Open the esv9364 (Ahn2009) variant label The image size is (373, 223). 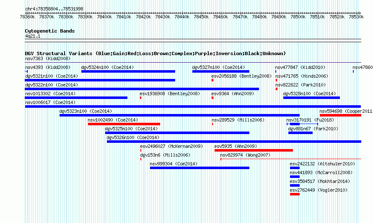233,94
